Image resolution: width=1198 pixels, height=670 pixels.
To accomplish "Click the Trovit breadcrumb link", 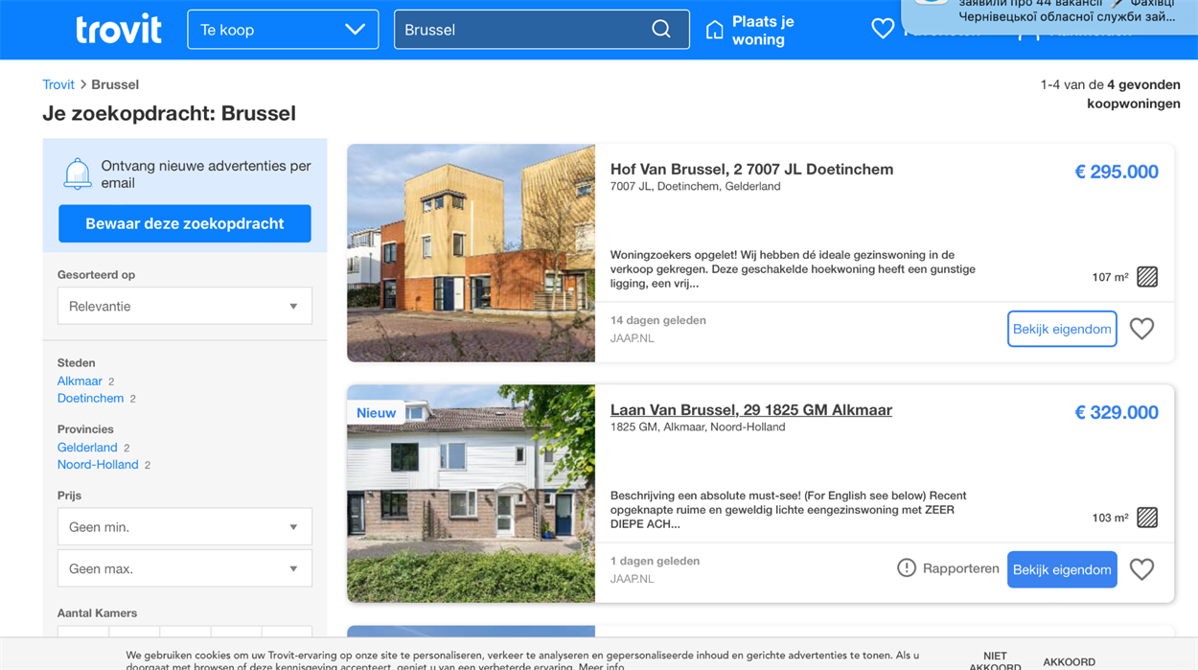I will (58, 84).
